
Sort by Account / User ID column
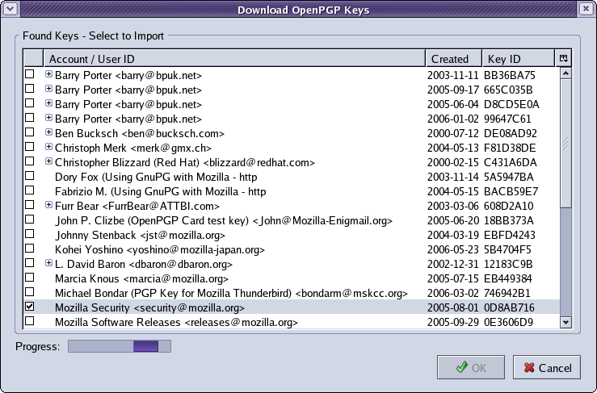pos(234,59)
